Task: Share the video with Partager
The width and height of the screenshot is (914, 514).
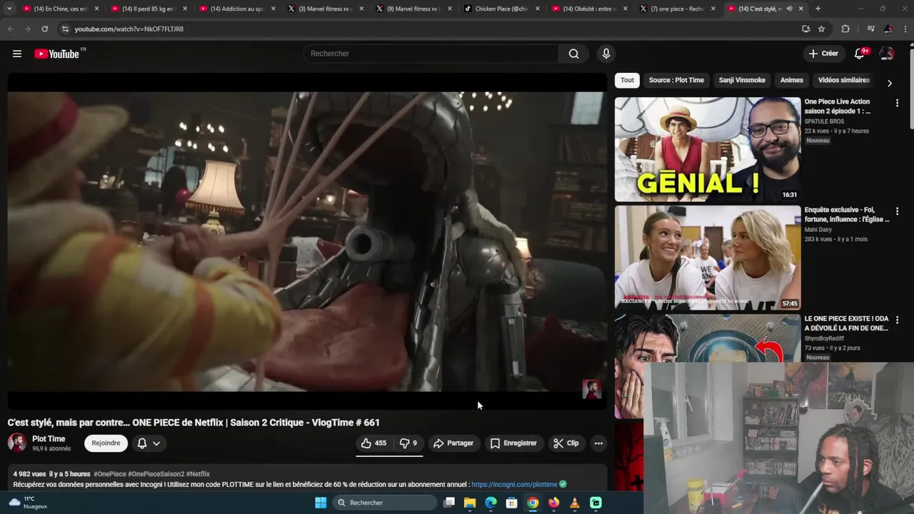Action: (453, 443)
